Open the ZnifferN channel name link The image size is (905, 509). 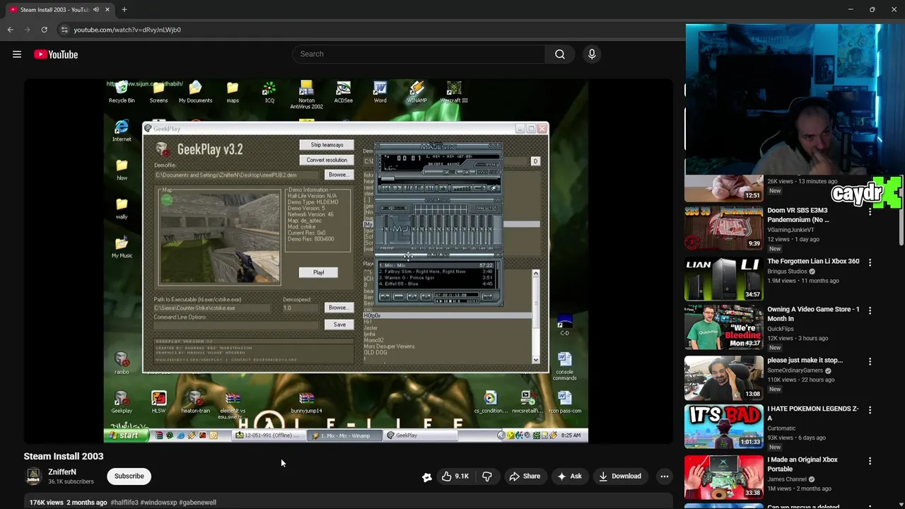[62, 472]
